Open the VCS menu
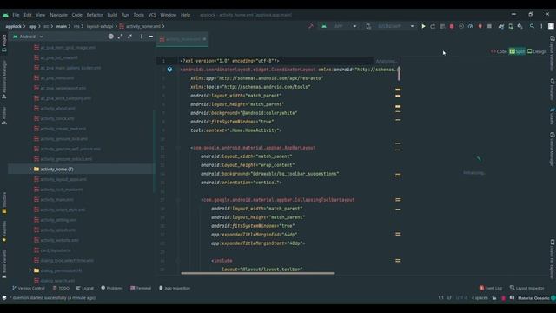Image resolution: width=556 pixels, height=313 pixels. (152, 15)
